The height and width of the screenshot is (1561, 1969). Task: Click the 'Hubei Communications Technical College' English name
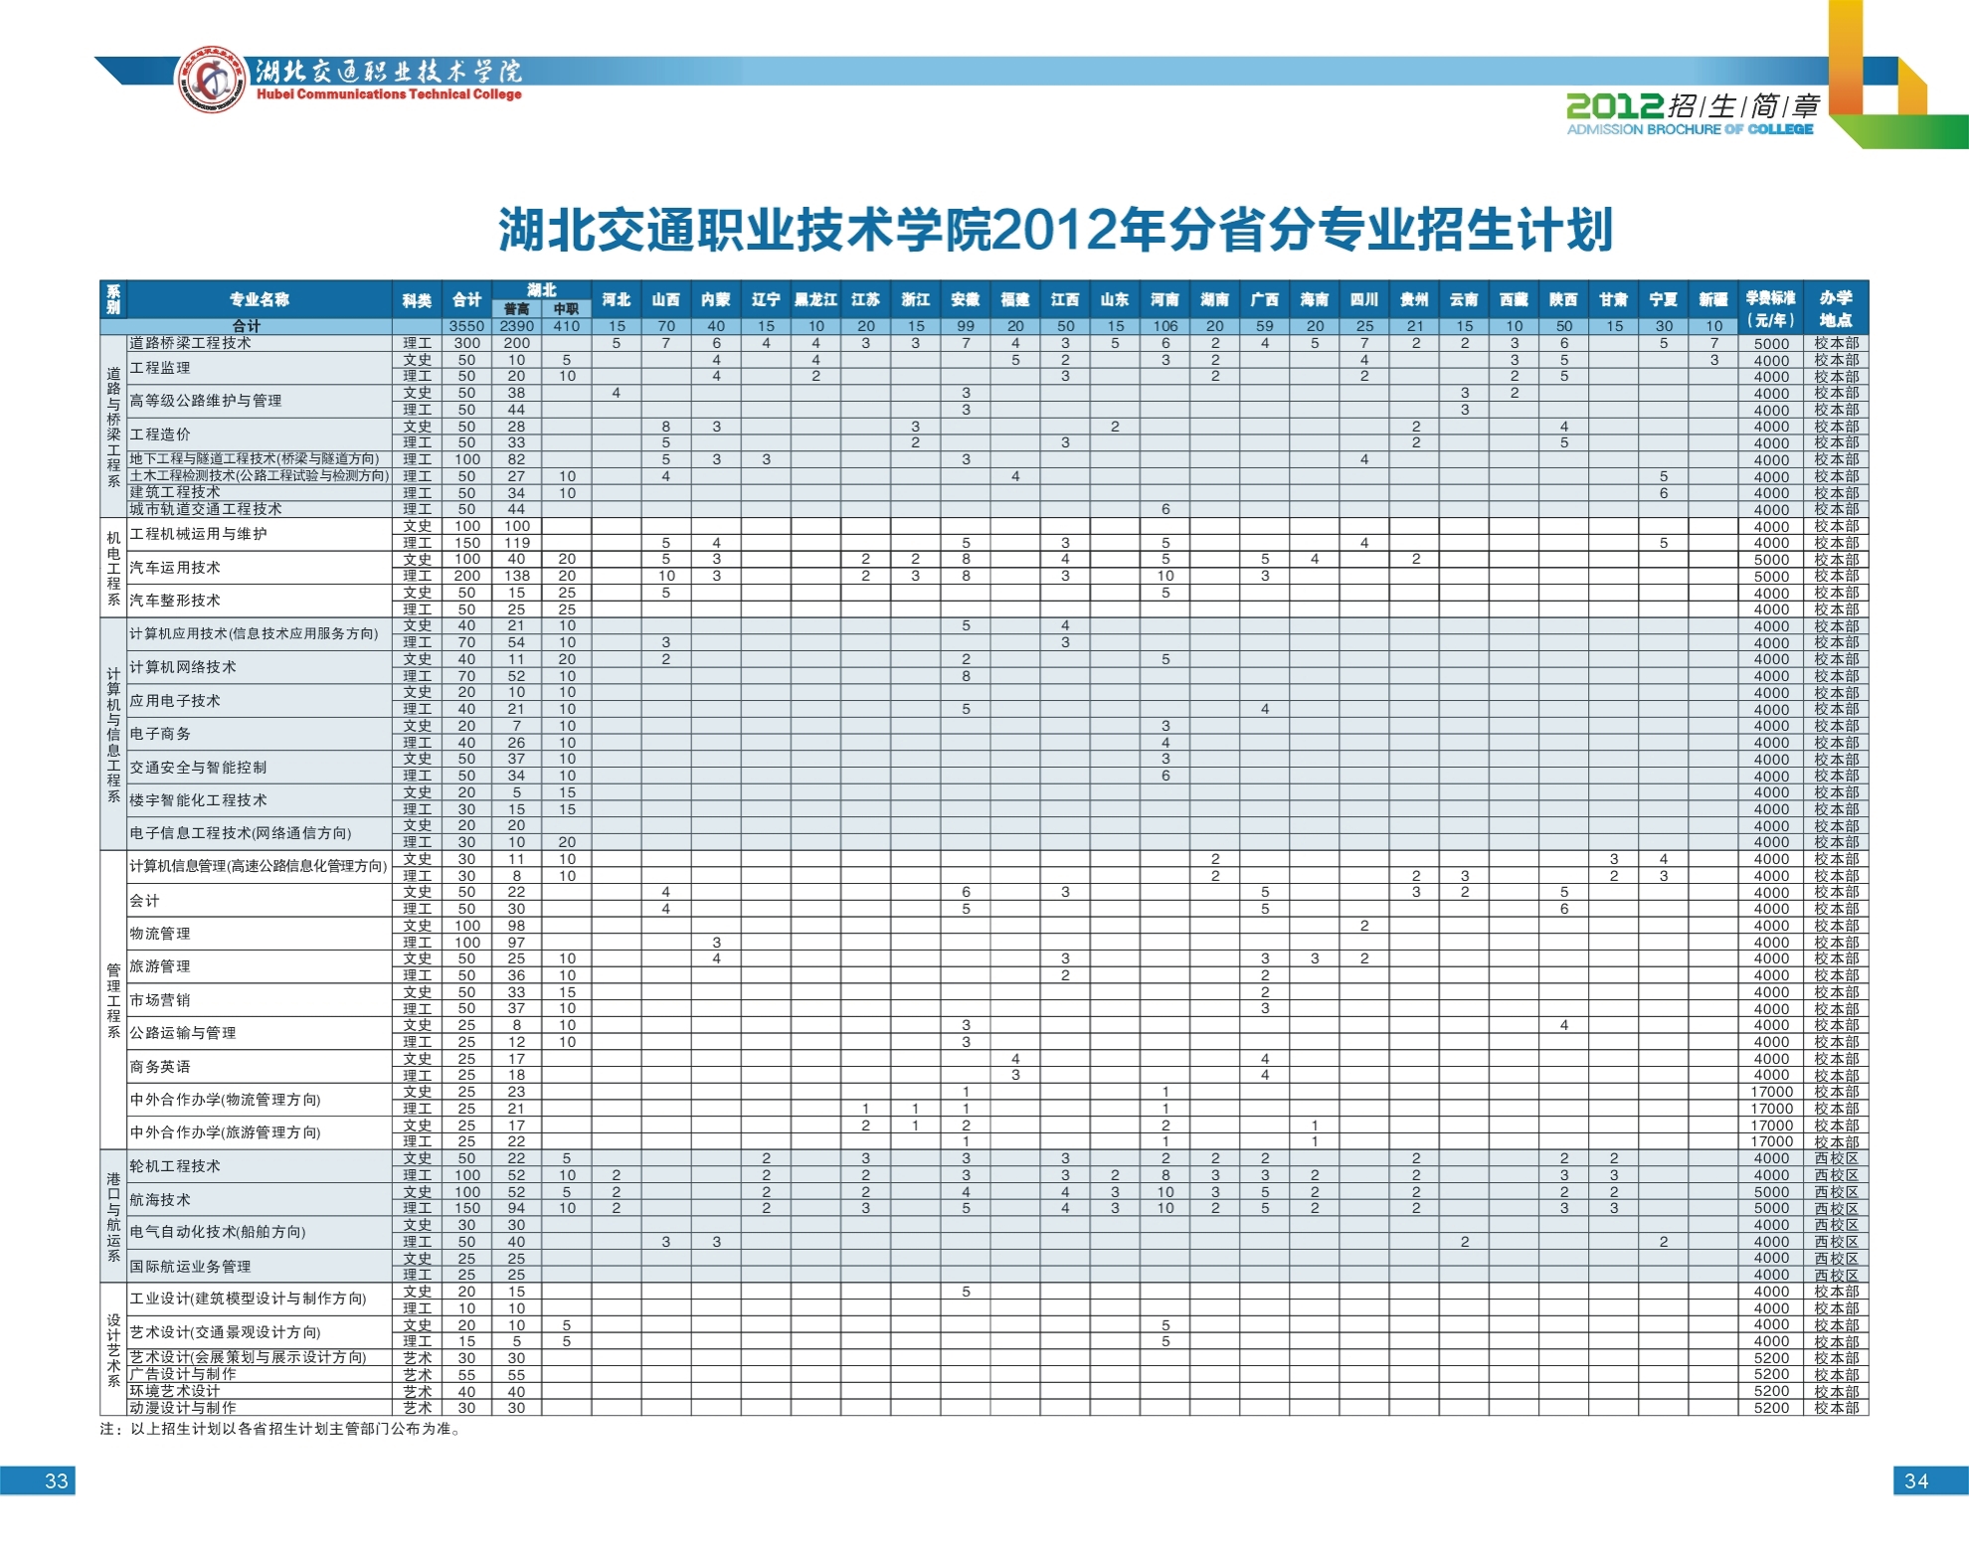pos(389,94)
